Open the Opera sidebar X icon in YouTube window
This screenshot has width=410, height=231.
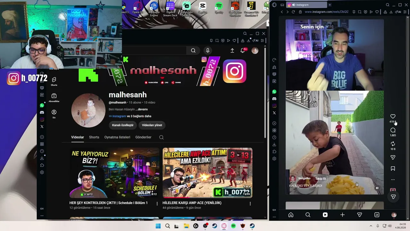42,126
